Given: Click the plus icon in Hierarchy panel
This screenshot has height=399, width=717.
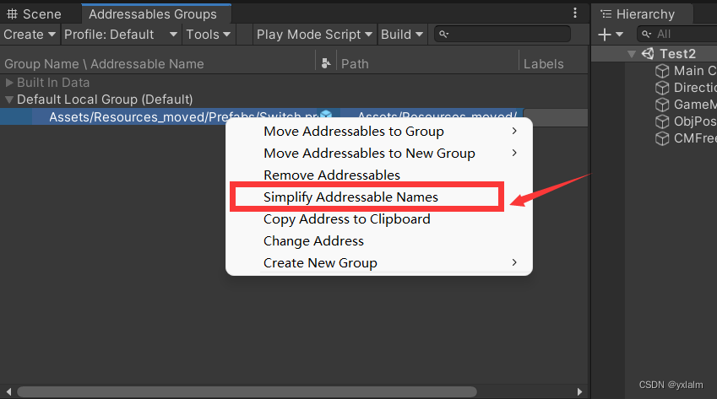Looking at the screenshot, I should (x=605, y=35).
